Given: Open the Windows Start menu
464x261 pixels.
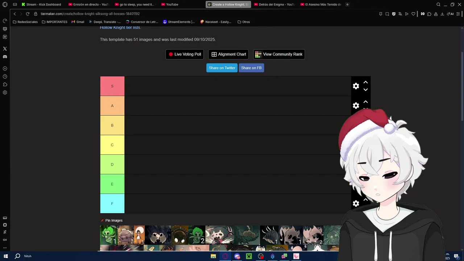Looking at the screenshot, I should tap(6, 256).
